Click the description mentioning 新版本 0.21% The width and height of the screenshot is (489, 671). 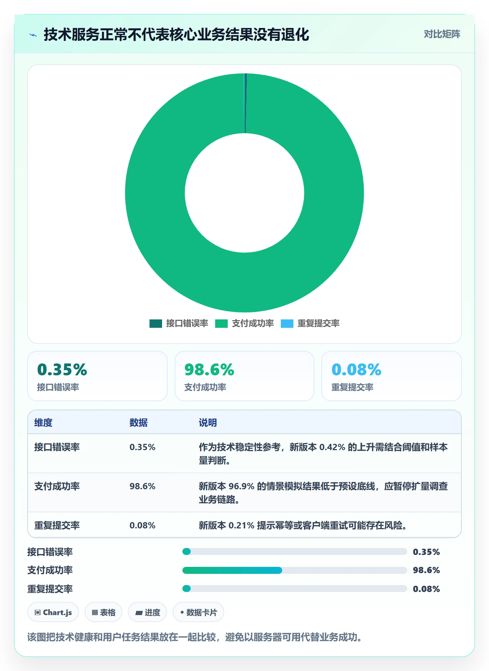pos(302,525)
